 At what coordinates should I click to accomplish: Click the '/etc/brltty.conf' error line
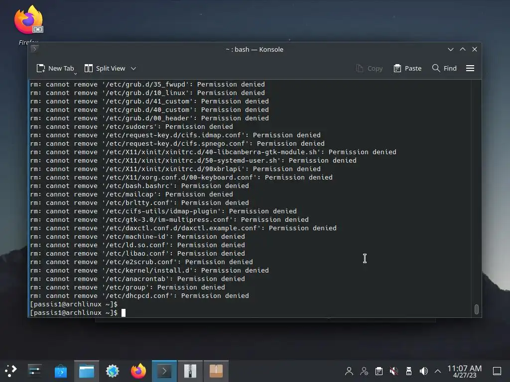click(139, 203)
